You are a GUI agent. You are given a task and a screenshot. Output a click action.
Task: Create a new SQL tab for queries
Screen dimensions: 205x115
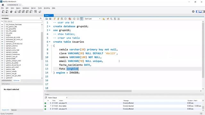3,11
